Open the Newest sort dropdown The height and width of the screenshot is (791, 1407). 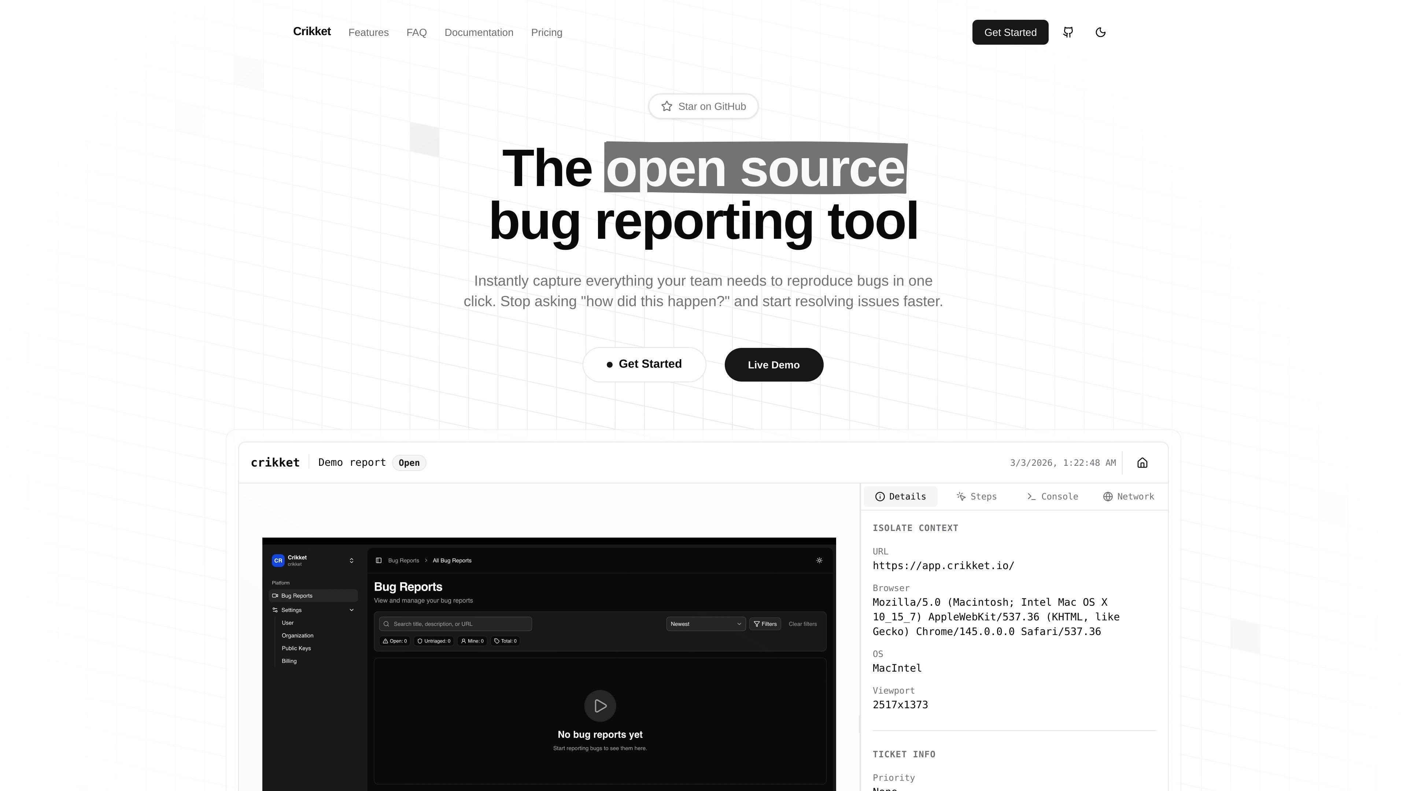pyautogui.click(x=706, y=624)
